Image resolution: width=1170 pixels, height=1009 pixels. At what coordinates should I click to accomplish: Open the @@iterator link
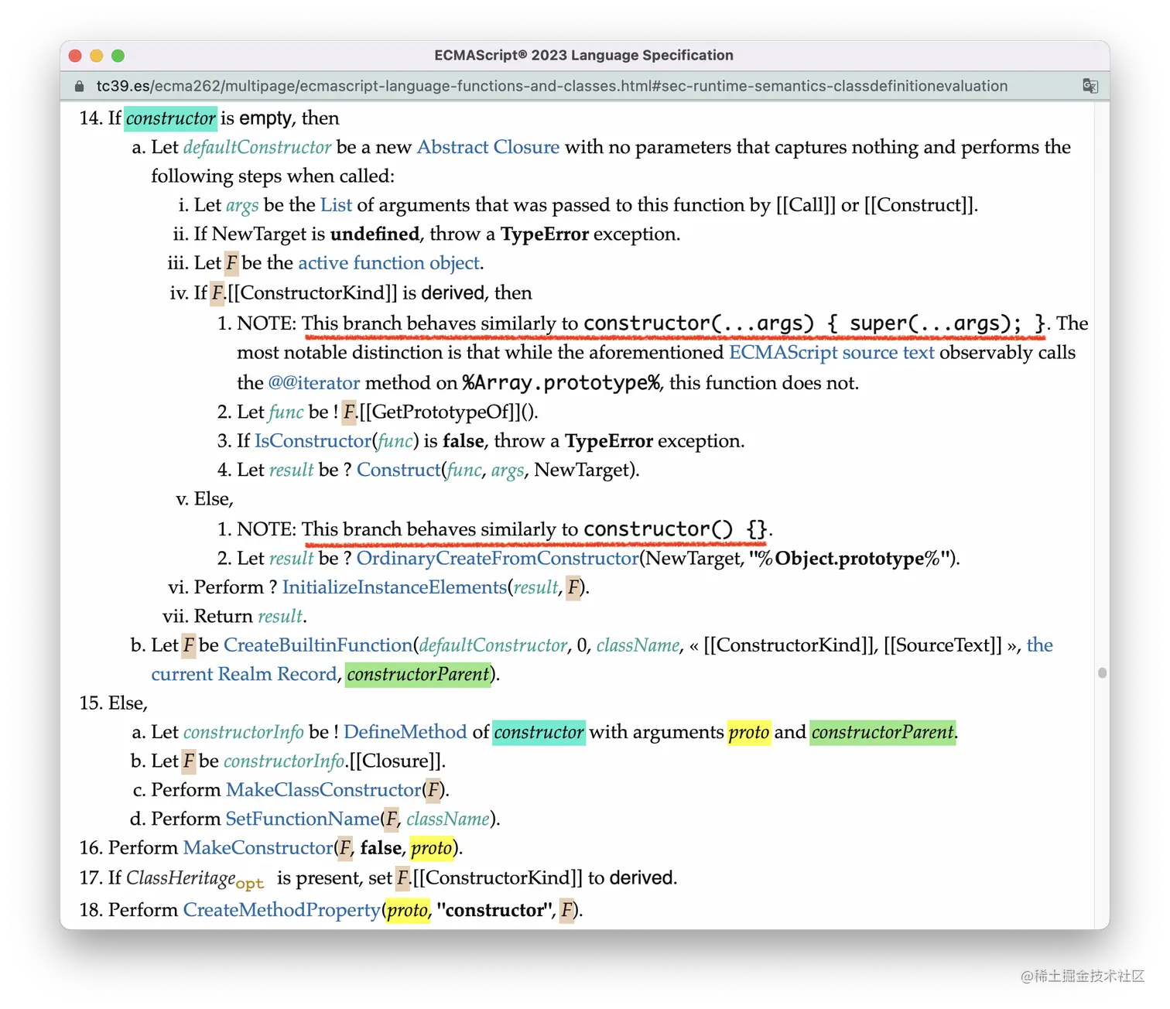314,383
